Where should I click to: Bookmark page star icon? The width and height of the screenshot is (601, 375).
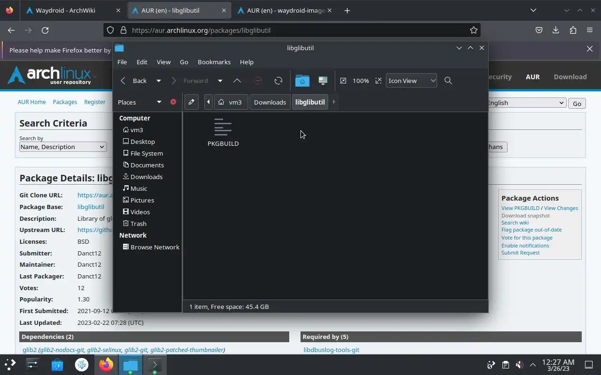point(474,30)
